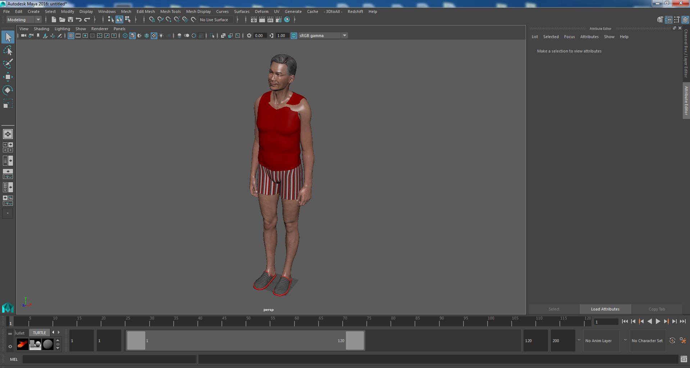690x368 pixels.
Task: Click the gamma value field 1.00
Action: [x=282, y=36]
